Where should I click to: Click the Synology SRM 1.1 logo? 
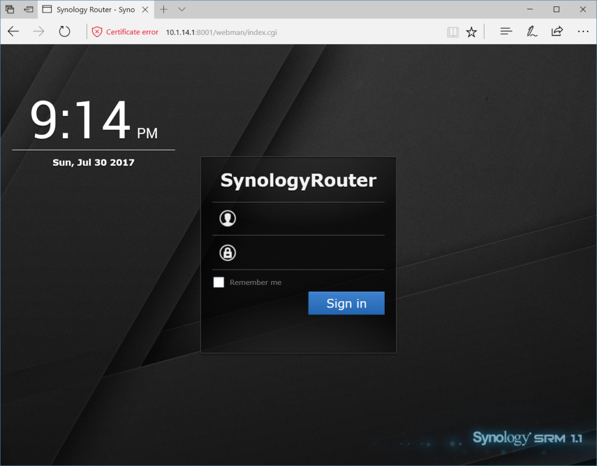pyautogui.click(x=527, y=438)
